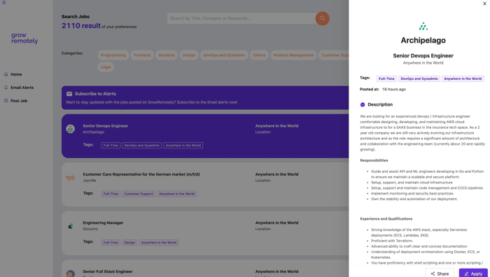Click the Joyride company name
Viewport: 490px width, 277px height.
tap(90, 180)
